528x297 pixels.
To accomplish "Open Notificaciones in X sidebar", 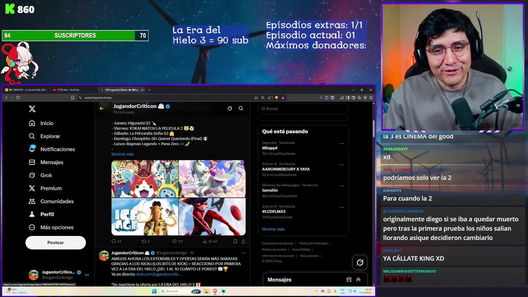I will click(52, 149).
